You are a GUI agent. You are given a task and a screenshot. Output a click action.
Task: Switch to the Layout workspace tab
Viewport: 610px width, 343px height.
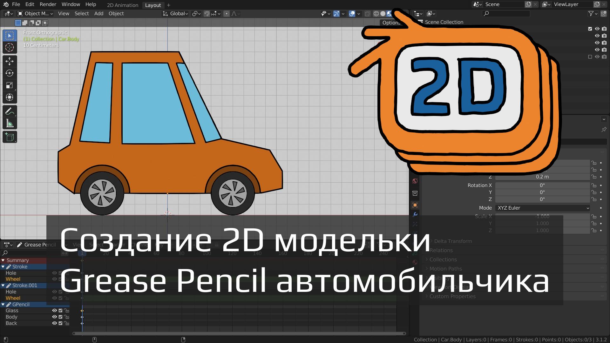153,5
